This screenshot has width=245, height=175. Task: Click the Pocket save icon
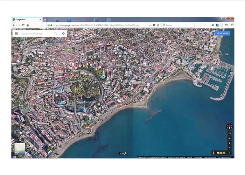pos(154,25)
